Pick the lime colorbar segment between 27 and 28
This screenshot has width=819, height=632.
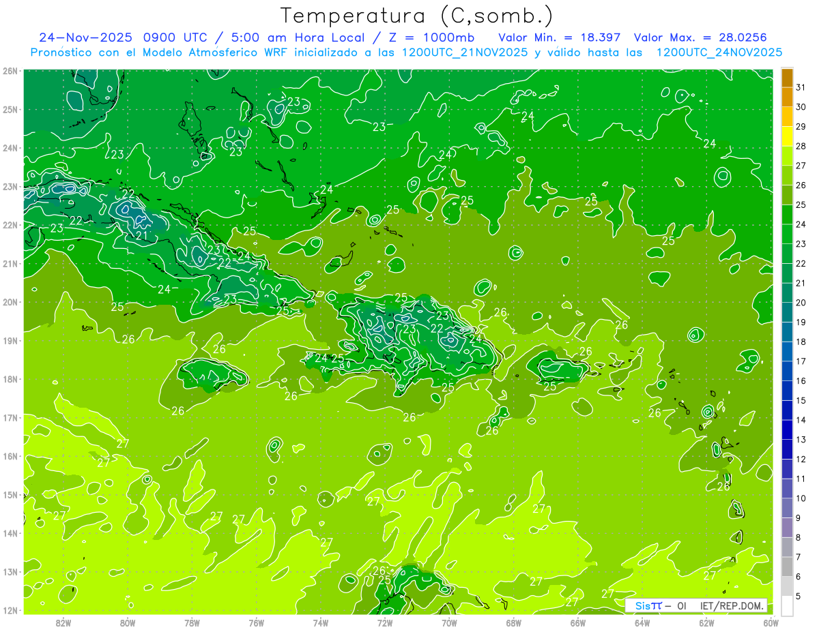pyautogui.click(x=787, y=156)
